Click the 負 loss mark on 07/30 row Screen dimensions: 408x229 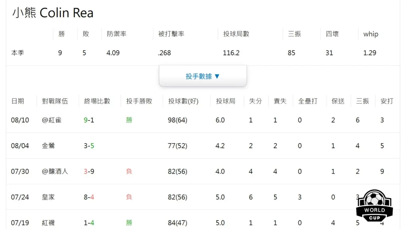click(x=129, y=171)
